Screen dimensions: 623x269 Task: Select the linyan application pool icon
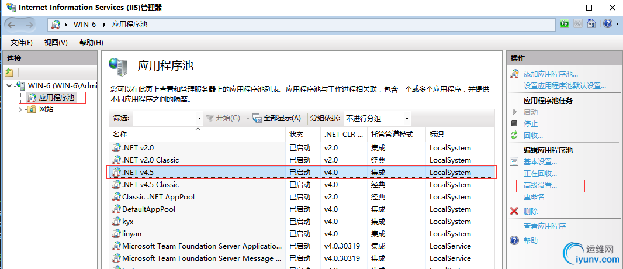116,234
